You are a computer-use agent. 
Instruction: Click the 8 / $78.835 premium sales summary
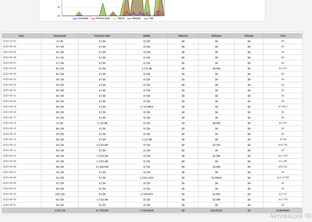pos(102,211)
